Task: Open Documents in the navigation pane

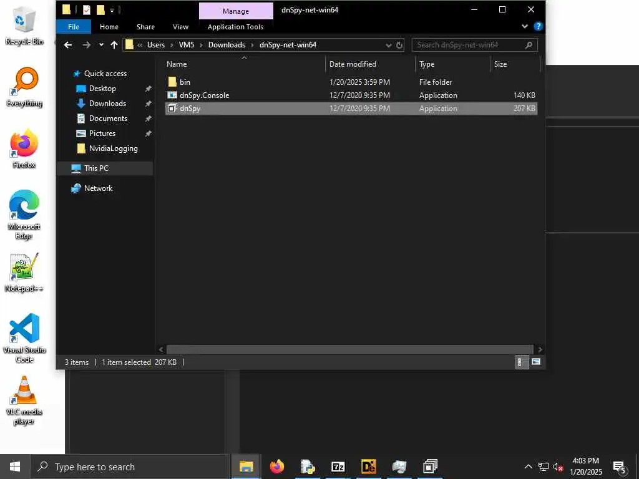Action: click(x=108, y=119)
